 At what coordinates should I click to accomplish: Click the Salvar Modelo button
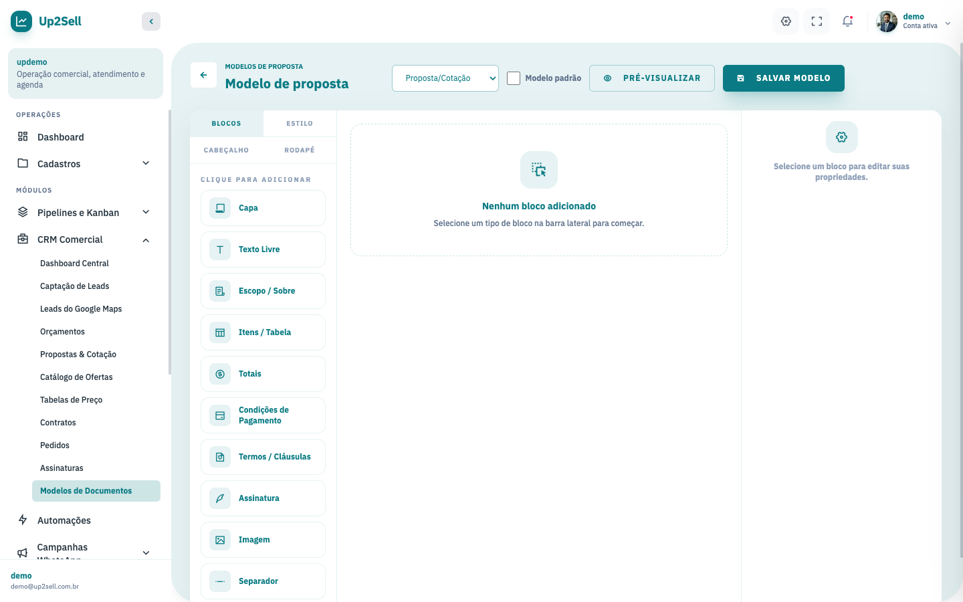coord(784,78)
